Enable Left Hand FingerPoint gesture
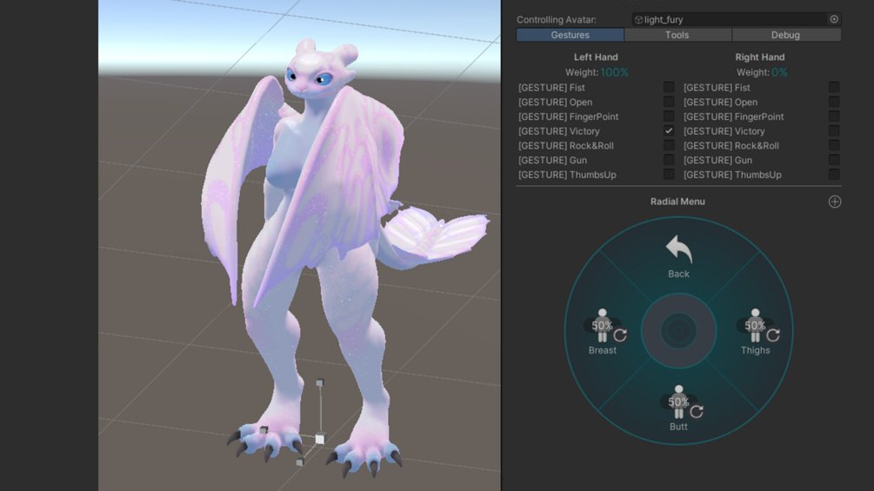The image size is (874, 491). 669,116
